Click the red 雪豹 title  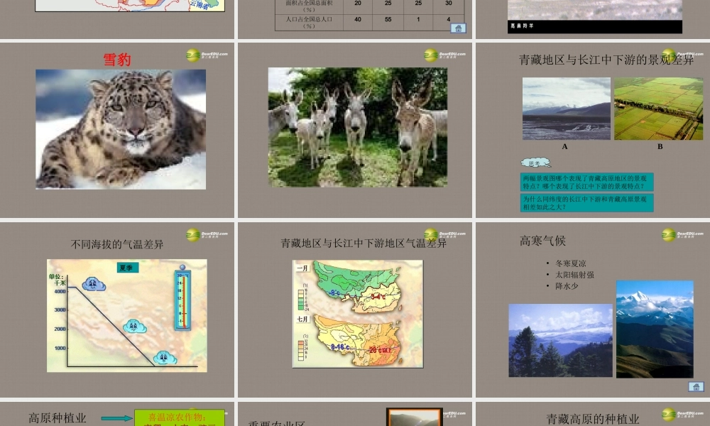tap(117, 60)
